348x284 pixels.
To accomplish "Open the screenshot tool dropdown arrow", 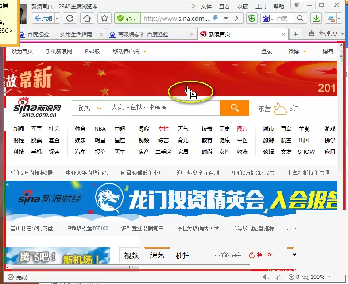I will 339,18.
